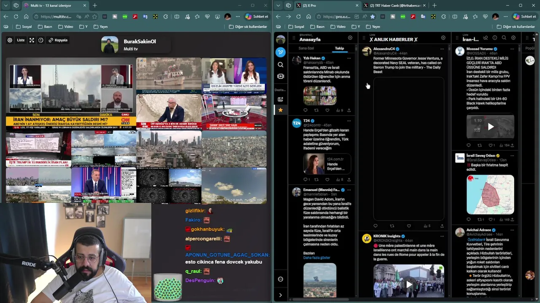Open more options on İsrail Savaş Odası post
The height and width of the screenshot is (303, 540).
[x=512, y=155]
